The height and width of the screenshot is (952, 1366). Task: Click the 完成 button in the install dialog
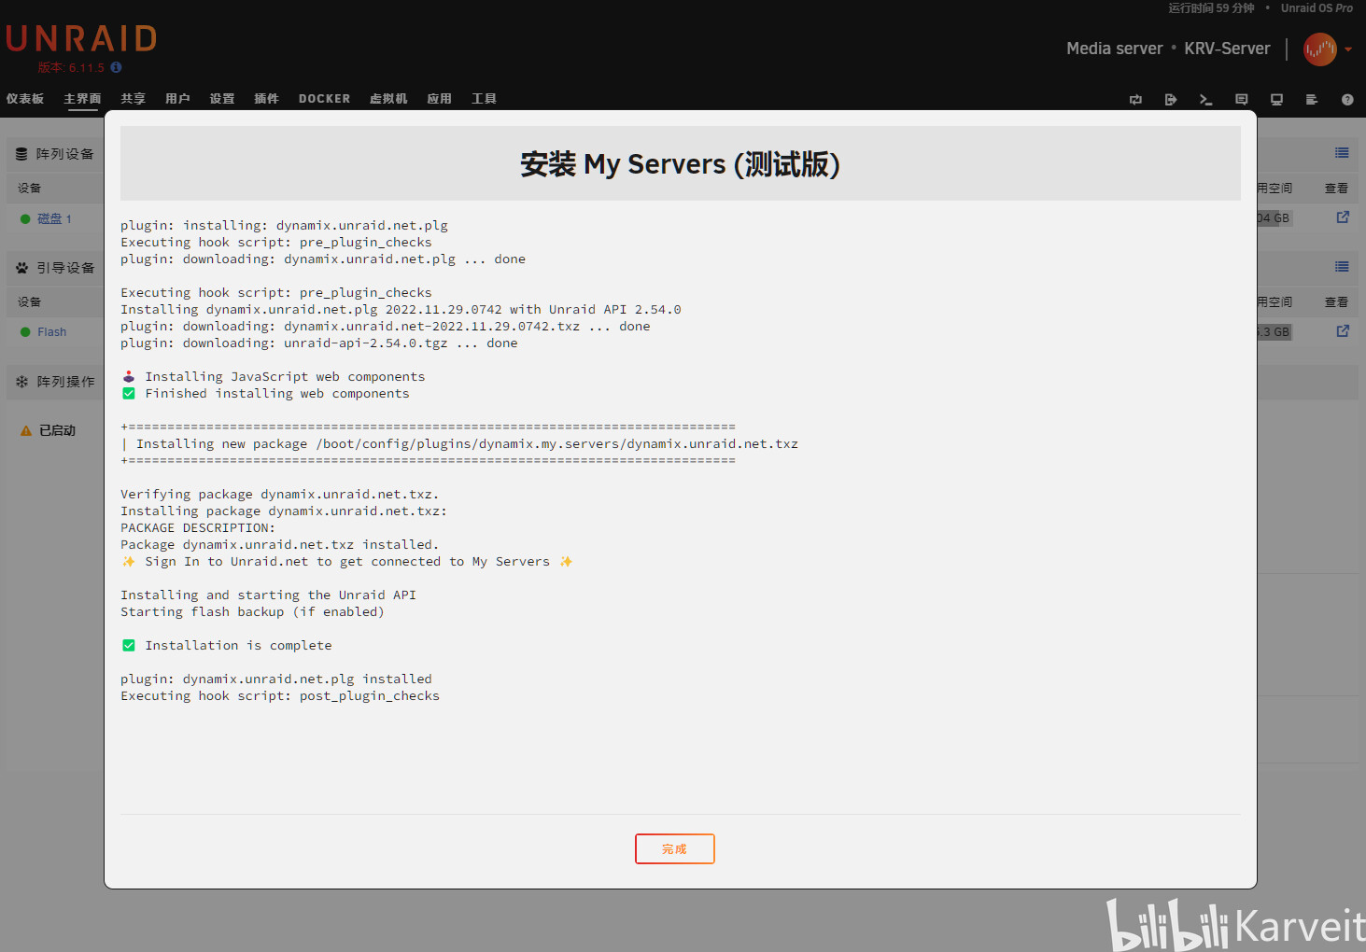tap(674, 848)
